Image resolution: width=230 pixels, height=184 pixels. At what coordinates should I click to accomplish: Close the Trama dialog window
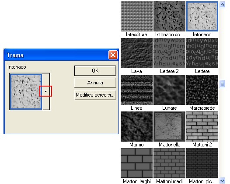click(x=113, y=55)
